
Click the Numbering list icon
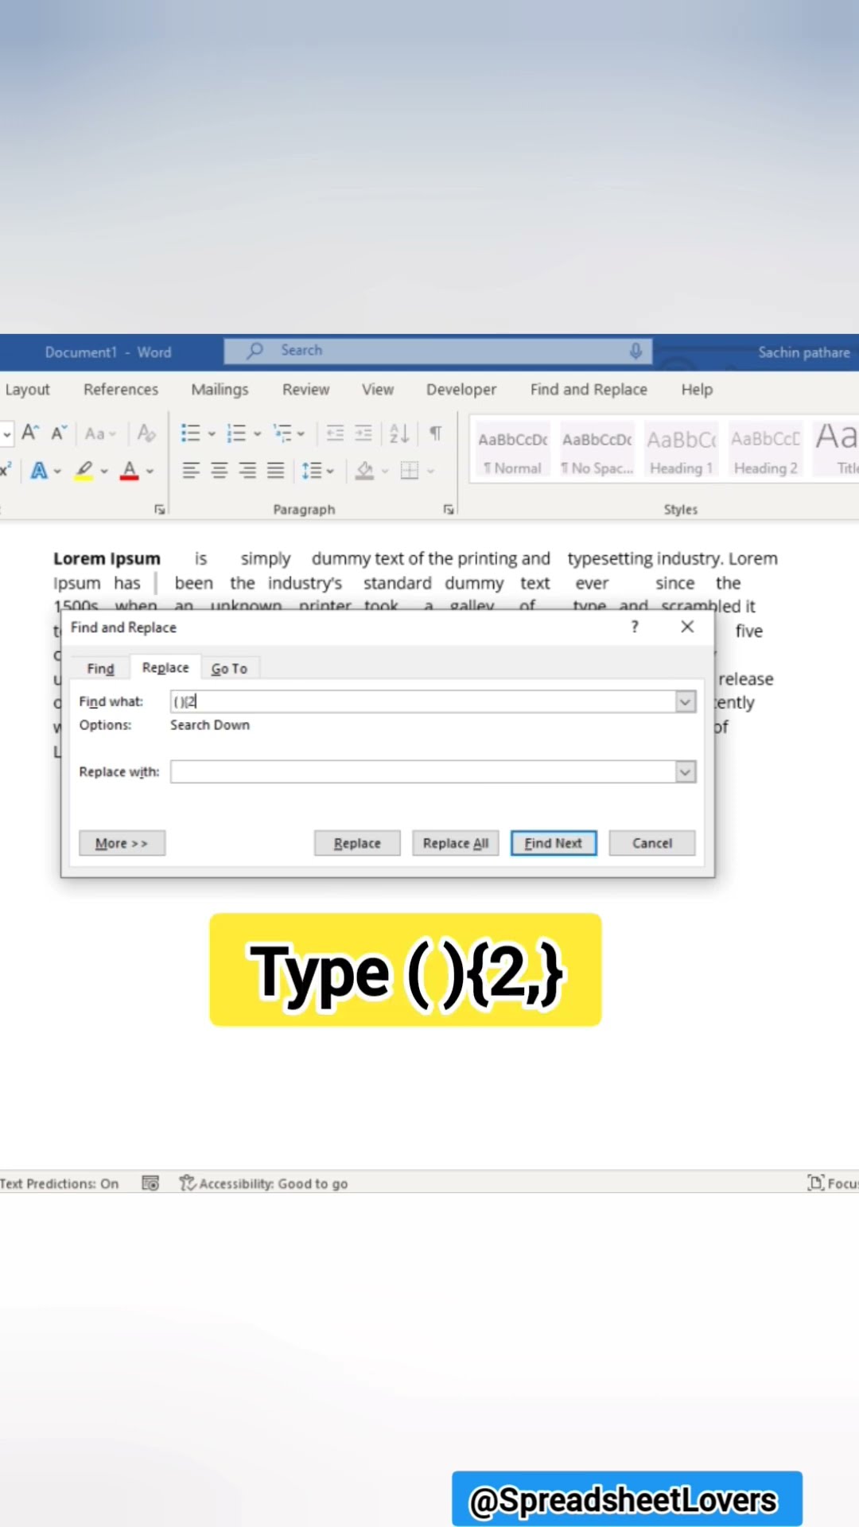coord(236,433)
